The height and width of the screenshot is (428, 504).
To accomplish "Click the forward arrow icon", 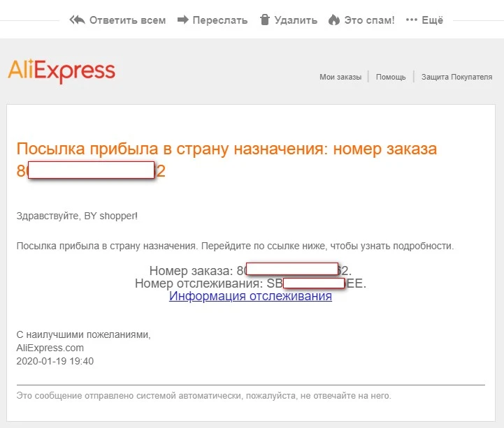I will coord(183,20).
